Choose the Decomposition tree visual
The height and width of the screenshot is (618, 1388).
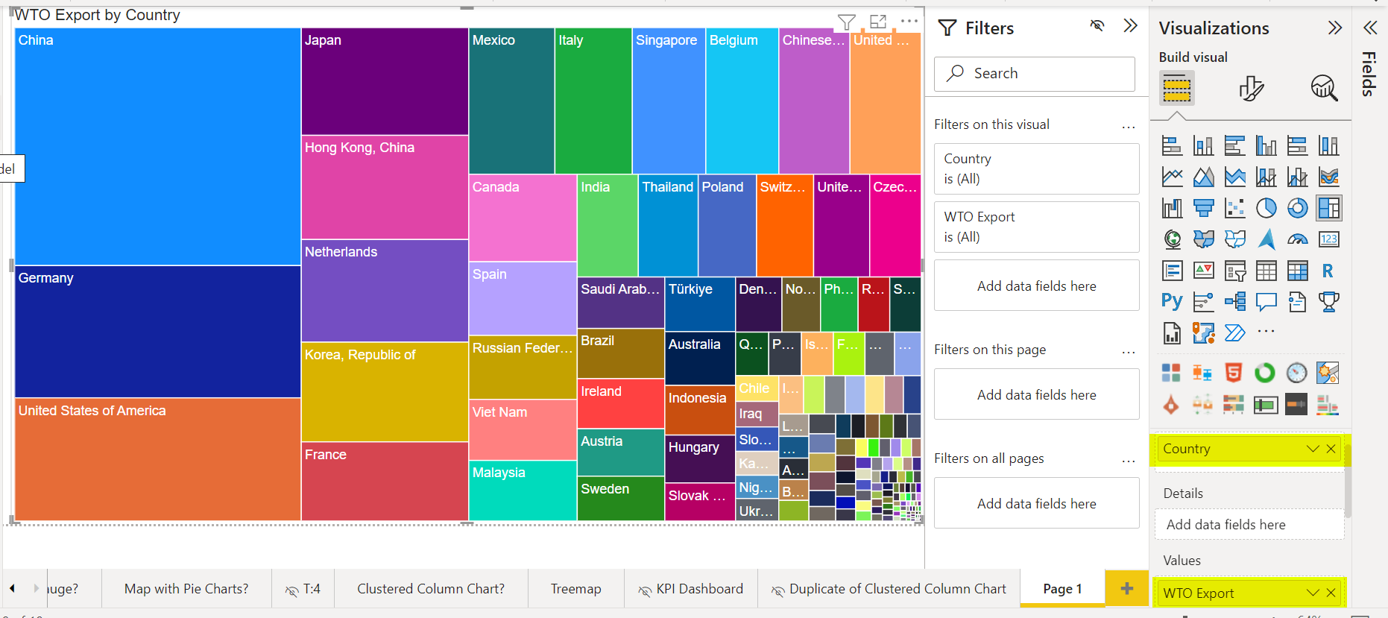1234,301
